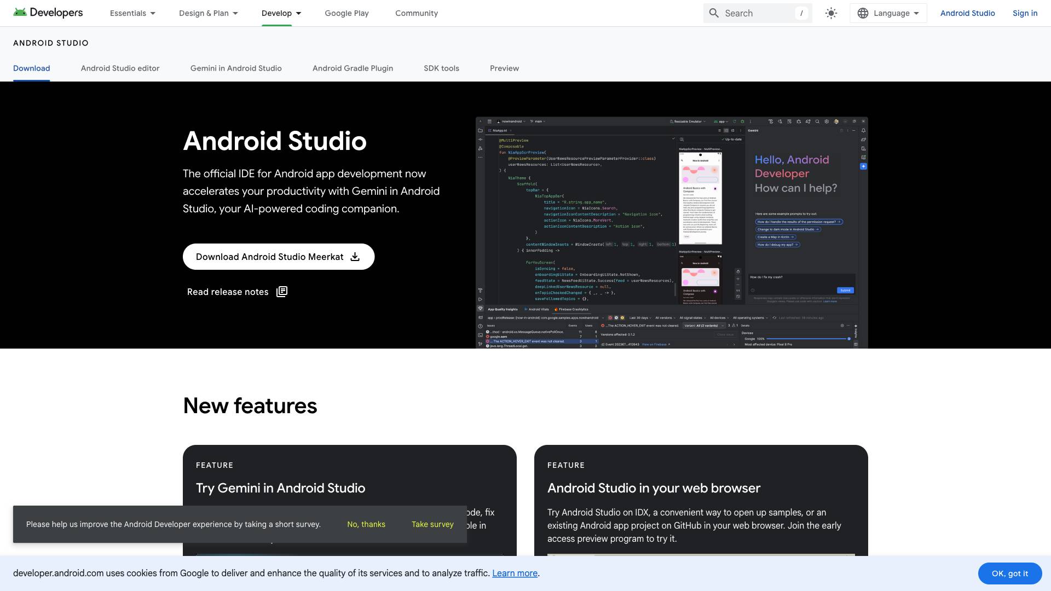Open the Develop dropdown menu
The width and height of the screenshot is (1051, 591).
coord(281,13)
